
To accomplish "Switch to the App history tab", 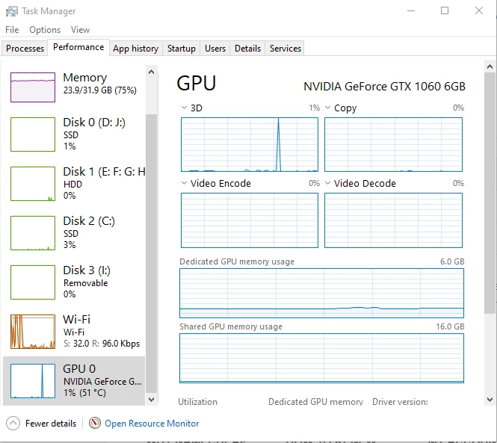I will 136,49.
